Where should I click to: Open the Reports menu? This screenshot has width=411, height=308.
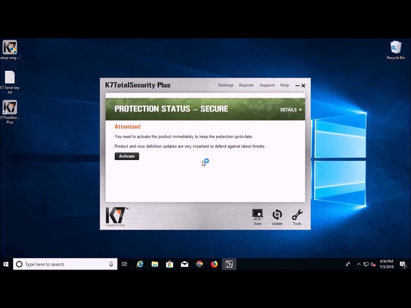[246, 85]
